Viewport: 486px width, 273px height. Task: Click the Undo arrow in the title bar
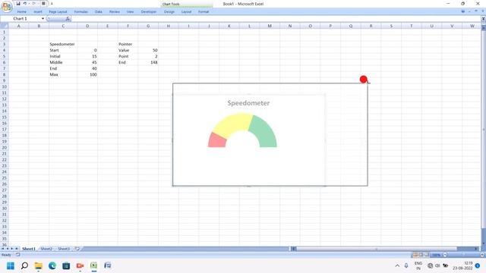point(25,3)
